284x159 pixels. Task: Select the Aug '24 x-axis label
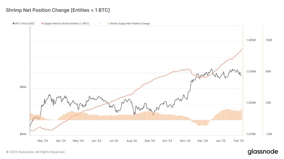click(x=132, y=141)
